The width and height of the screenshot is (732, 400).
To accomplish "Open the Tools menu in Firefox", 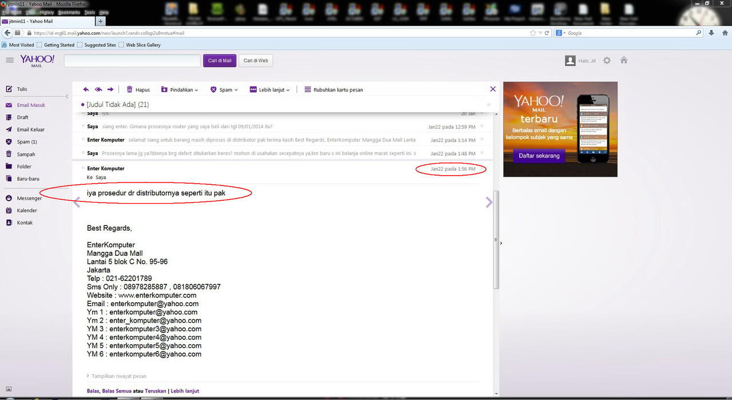I will (90, 12).
